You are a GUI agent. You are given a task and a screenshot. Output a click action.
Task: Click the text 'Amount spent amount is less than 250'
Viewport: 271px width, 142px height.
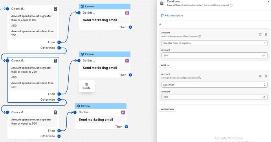coord(32,33)
